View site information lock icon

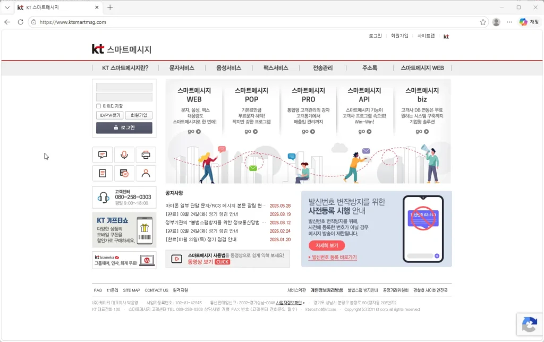33,22
